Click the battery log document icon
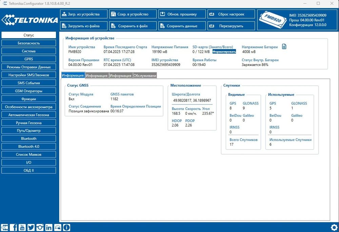Screen dimensions: 339x232 [284, 46]
